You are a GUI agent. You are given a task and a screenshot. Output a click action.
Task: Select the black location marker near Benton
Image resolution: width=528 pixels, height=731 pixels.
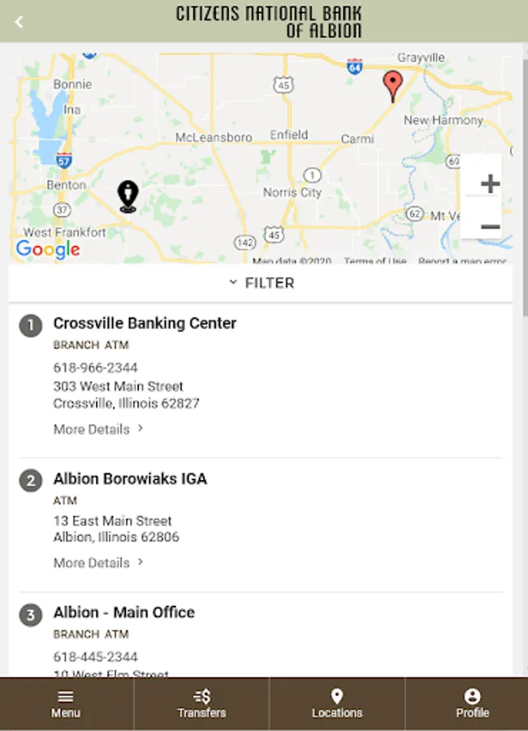(x=128, y=197)
